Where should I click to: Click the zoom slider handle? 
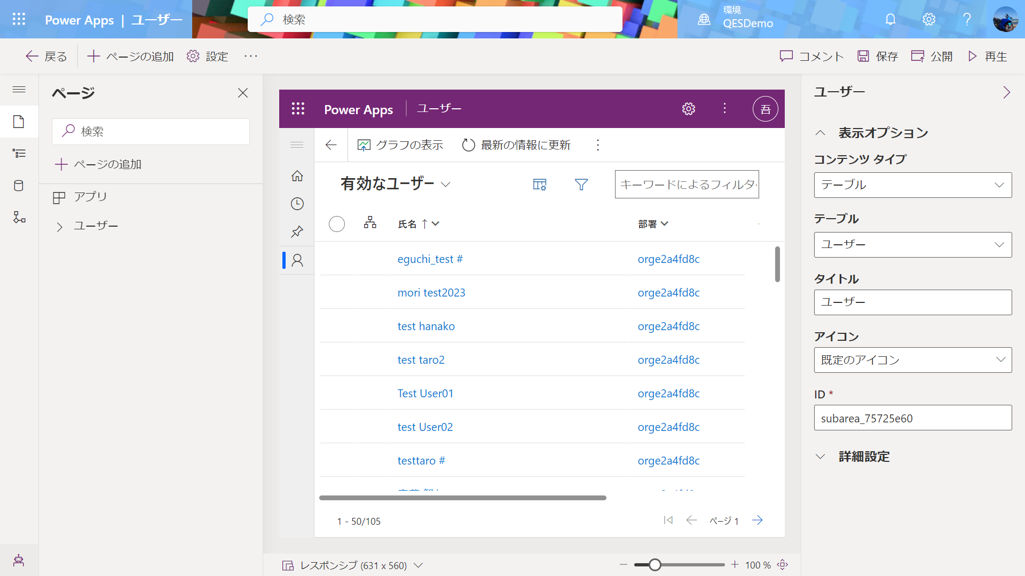[655, 565]
